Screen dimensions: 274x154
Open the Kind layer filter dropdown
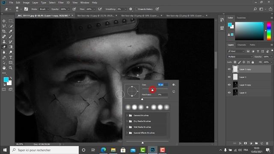[236, 51]
